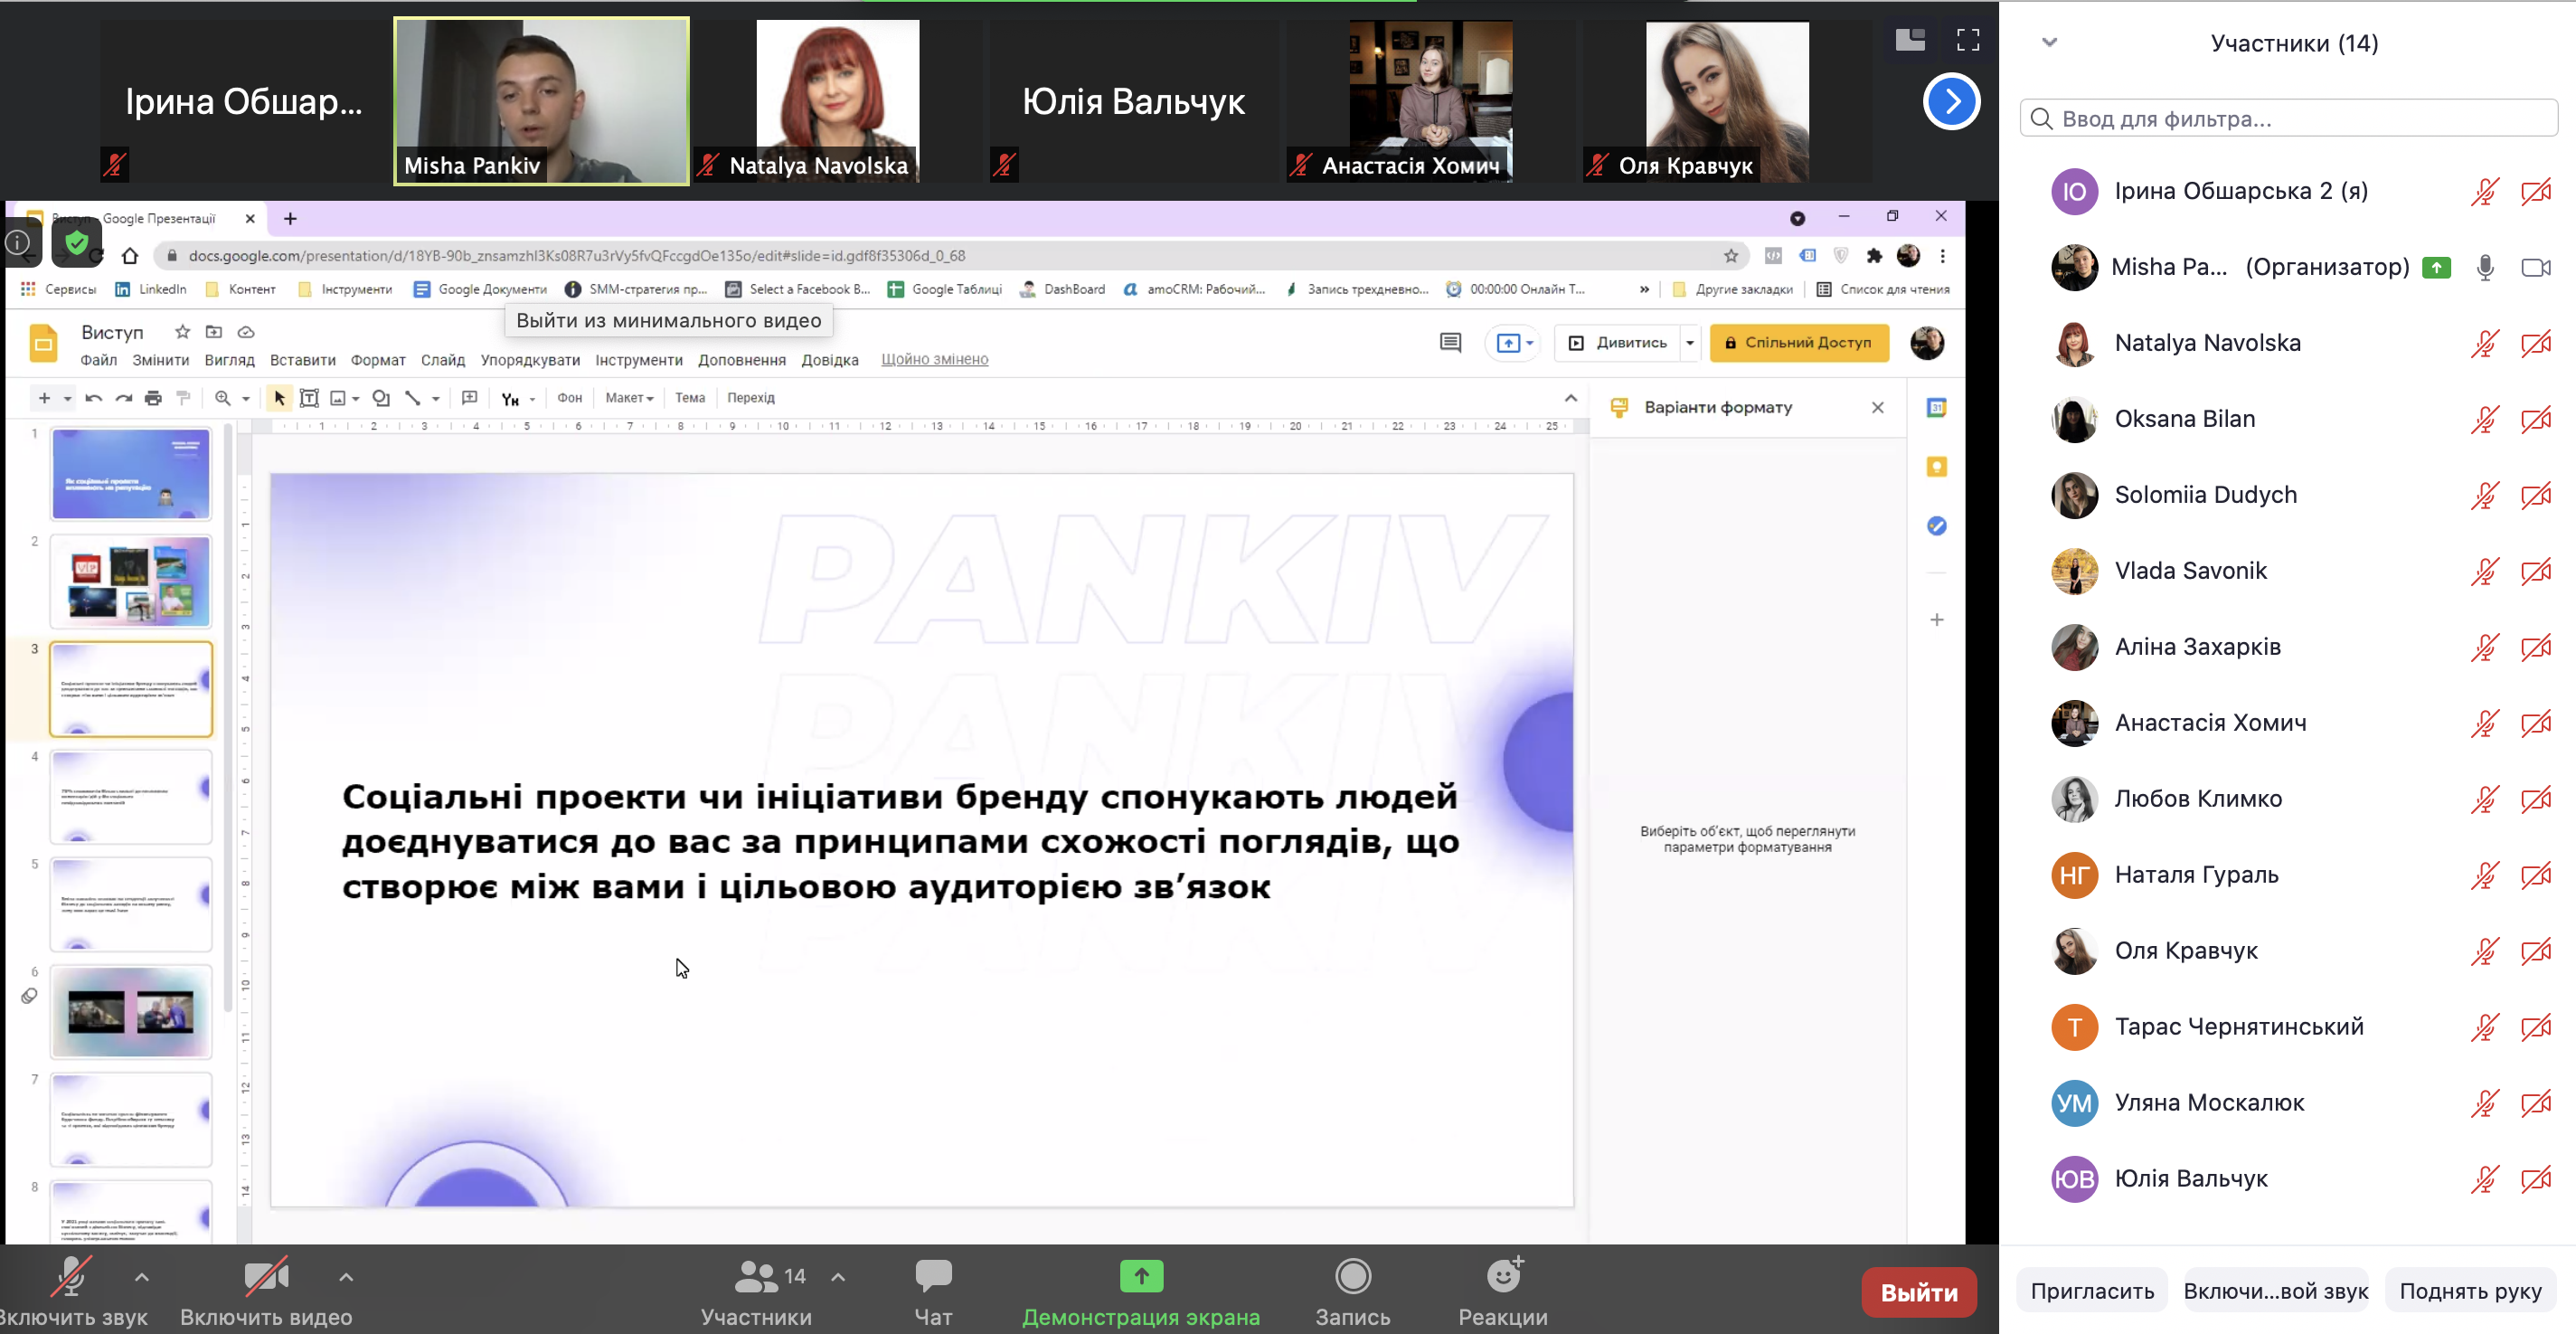
Task: Select the text box tool
Action: 309,398
